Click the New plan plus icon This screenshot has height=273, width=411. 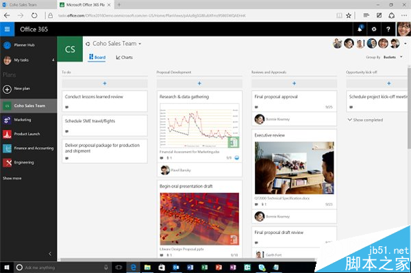coord(7,89)
